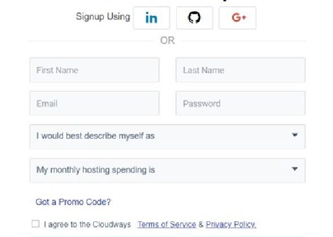Click the arrow on the describe myself dropdown
This screenshot has height=237, width=333.
point(295,135)
